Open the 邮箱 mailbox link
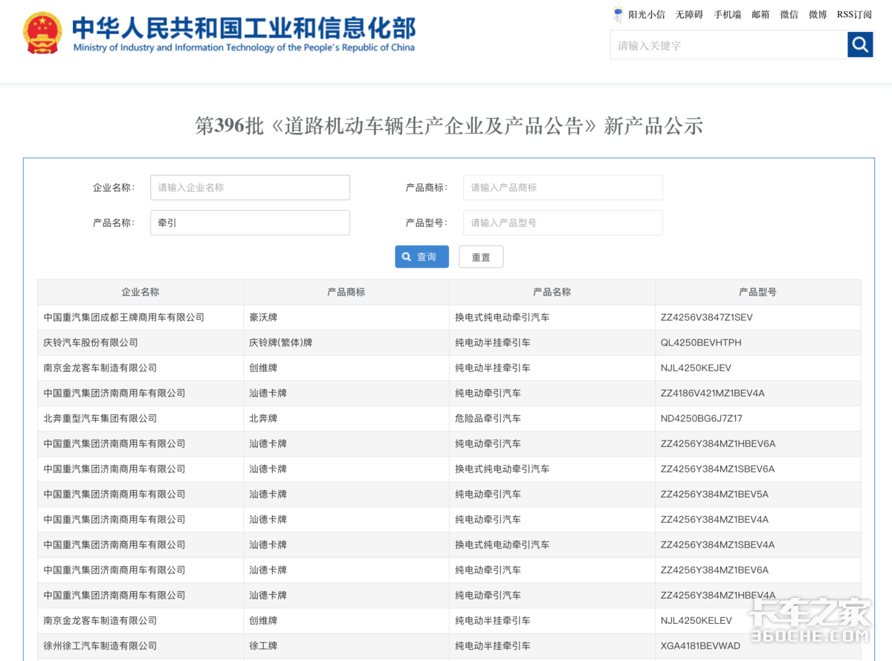892x661 pixels. coord(760,14)
